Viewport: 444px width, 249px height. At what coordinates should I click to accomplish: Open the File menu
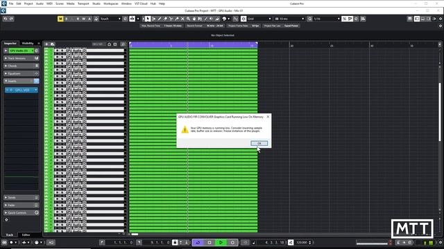click(x=11, y=3)
